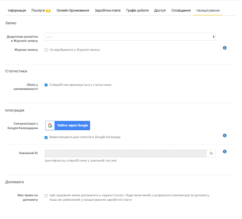Viewport: 242px width, 219px height.
Task: Switch to the Інформація tab
Action: pos(17,10)
